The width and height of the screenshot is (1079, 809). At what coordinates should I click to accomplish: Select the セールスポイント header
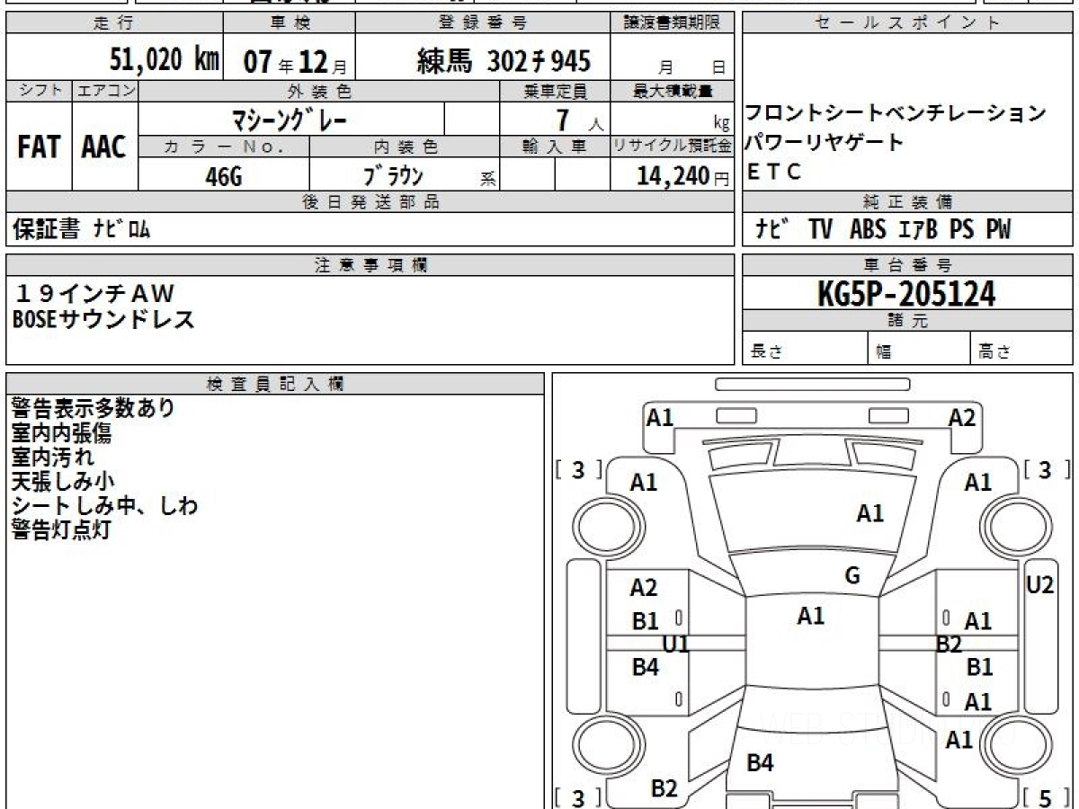click(907, 22)
